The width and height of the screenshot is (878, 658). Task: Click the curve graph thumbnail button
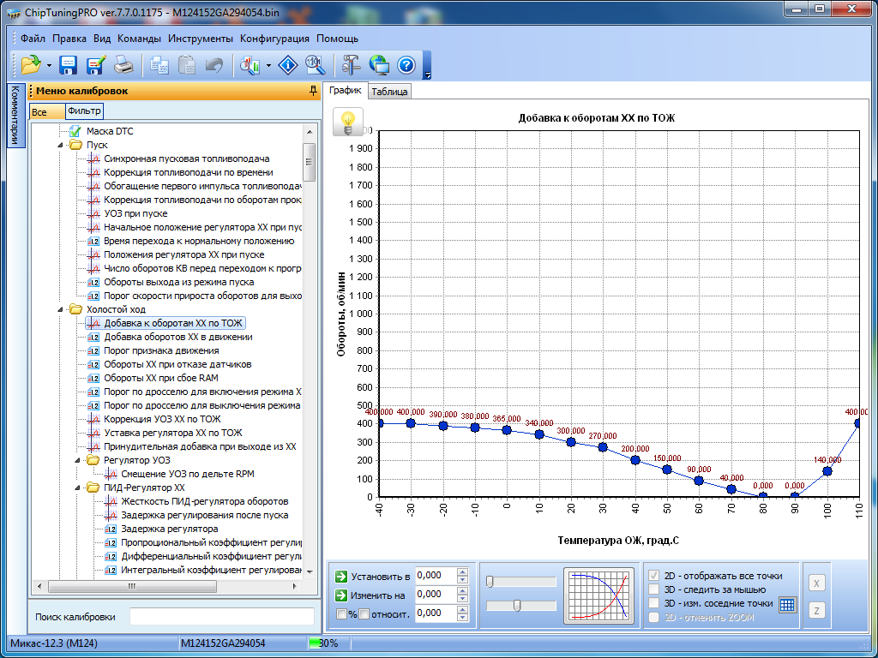click(598, 595)
